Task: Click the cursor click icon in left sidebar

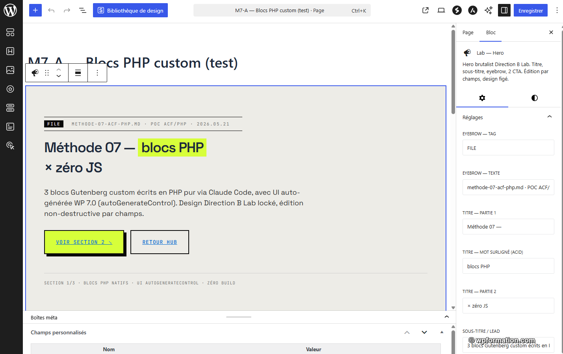Action: click(11, 146)
